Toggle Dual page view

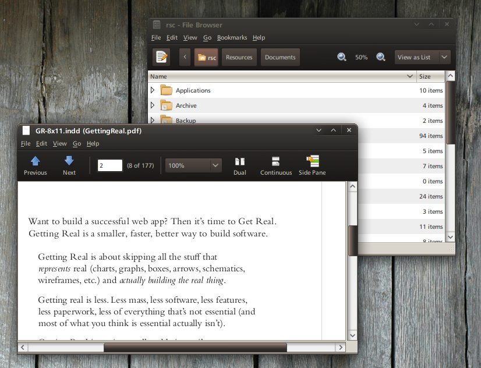click(239, 165)
